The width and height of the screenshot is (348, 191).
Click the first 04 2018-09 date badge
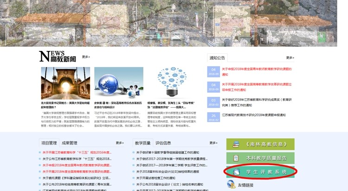click(213, 72)
